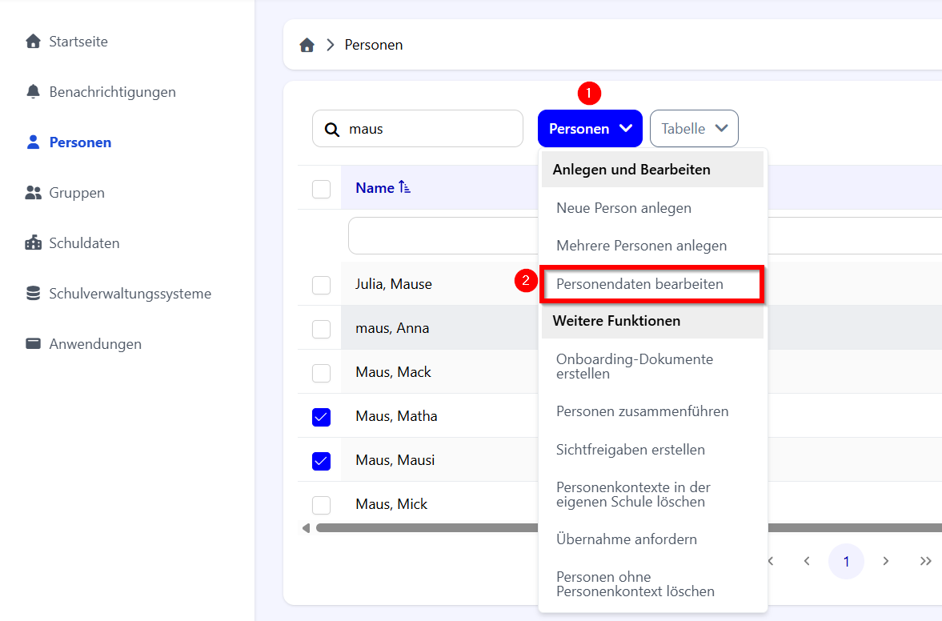The image size is (942, 621).
Task: Click the Schuldaten school building icon
Action: [x=33, y=243]
